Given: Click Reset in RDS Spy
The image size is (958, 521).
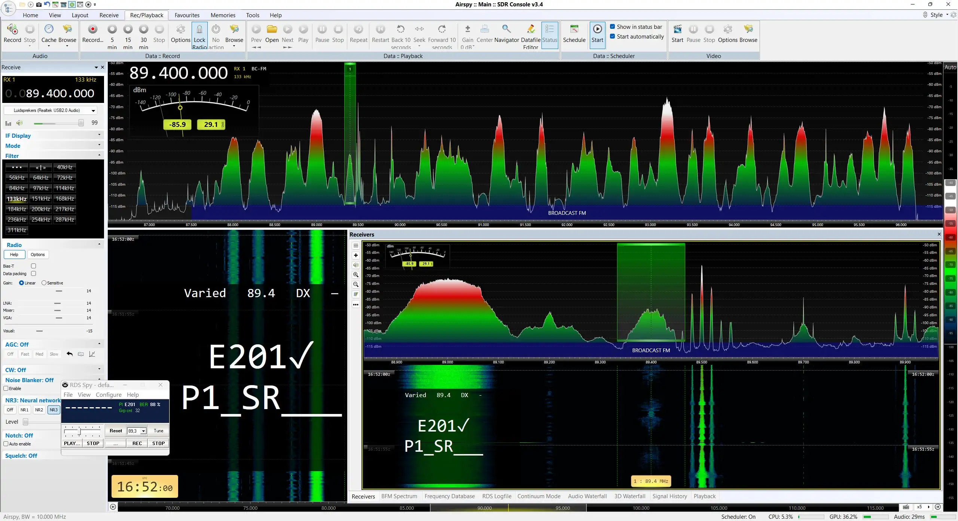Looking at the screenshot, I should tap(116, 431).
